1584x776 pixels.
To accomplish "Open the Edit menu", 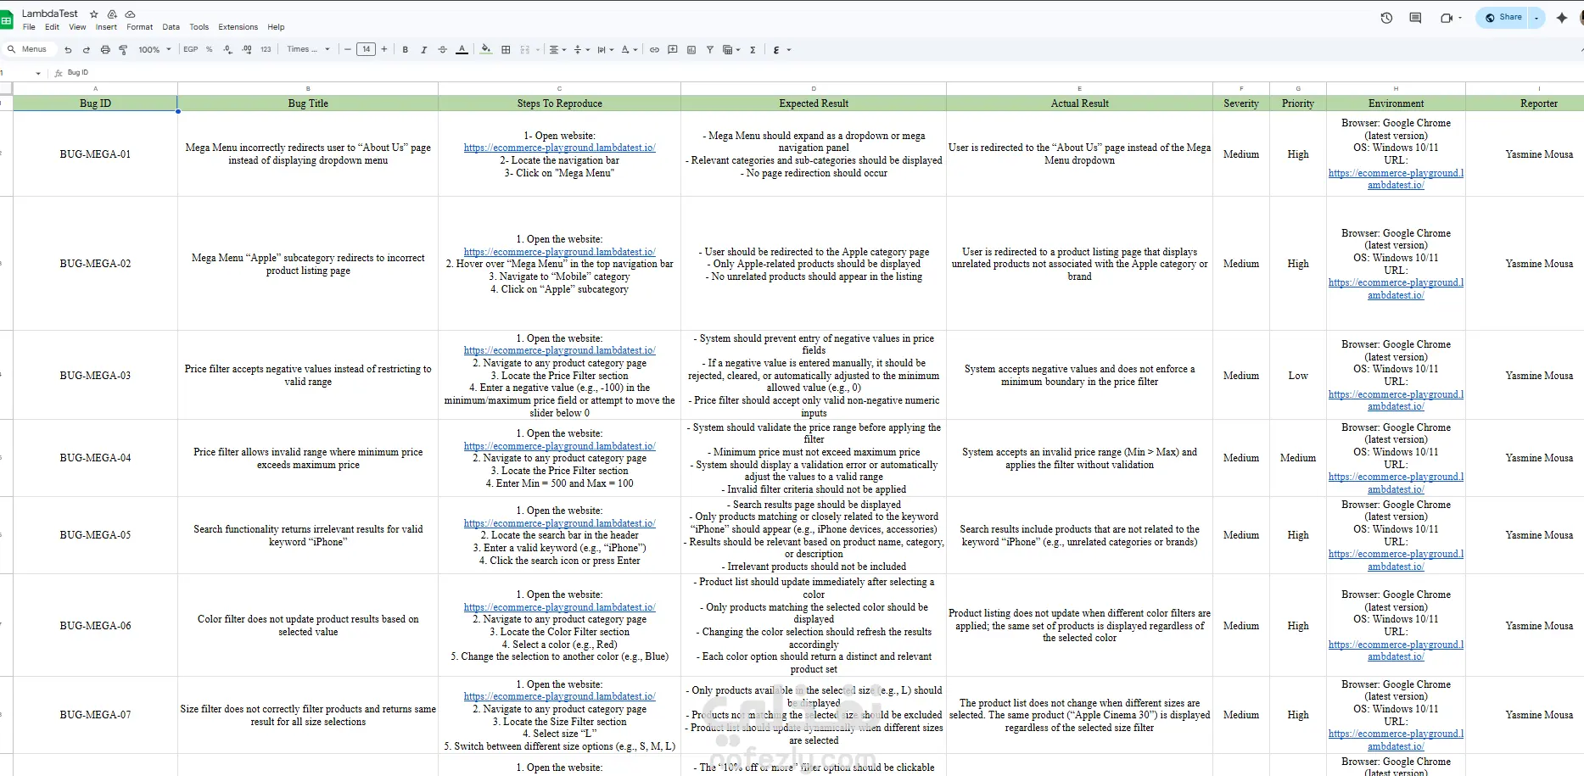I will [x=52, y=27].
